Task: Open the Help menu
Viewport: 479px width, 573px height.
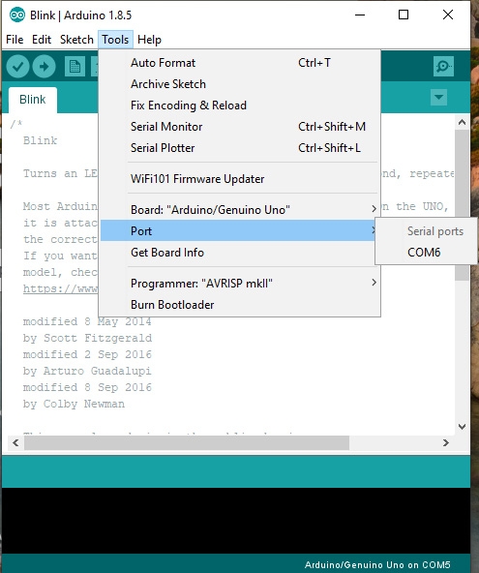Action: 149,40
